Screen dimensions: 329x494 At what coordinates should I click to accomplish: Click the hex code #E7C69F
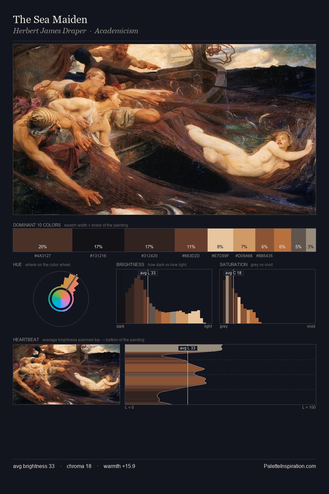220,256
